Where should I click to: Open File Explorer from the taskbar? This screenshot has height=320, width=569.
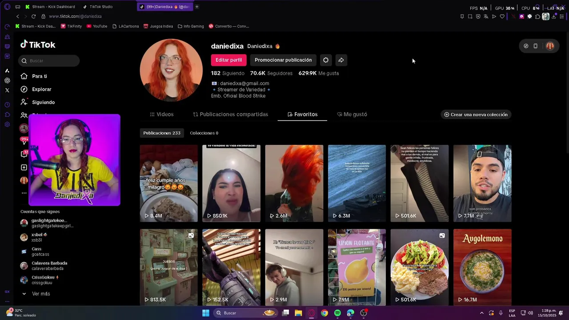[x=298, y=313]
